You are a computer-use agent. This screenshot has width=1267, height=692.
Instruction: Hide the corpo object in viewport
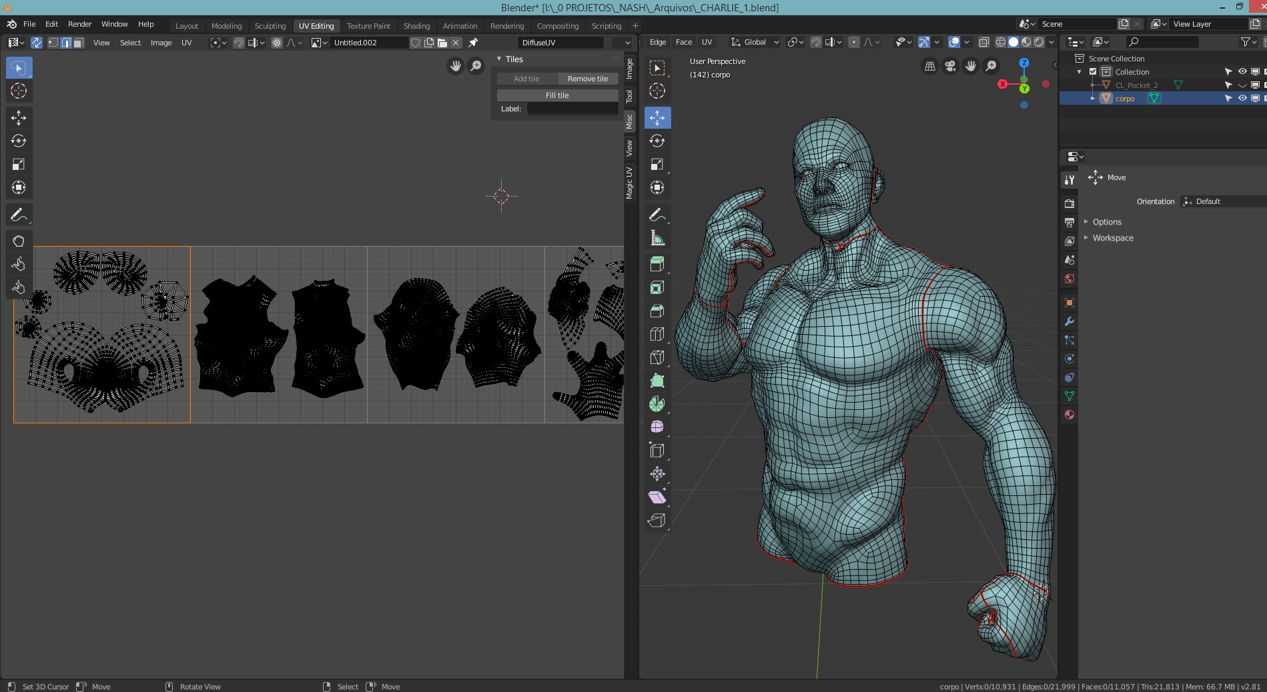pyautogui.click(x=1242, y=98)
